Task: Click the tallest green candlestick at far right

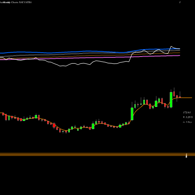Action: click(x=171, y=100)
